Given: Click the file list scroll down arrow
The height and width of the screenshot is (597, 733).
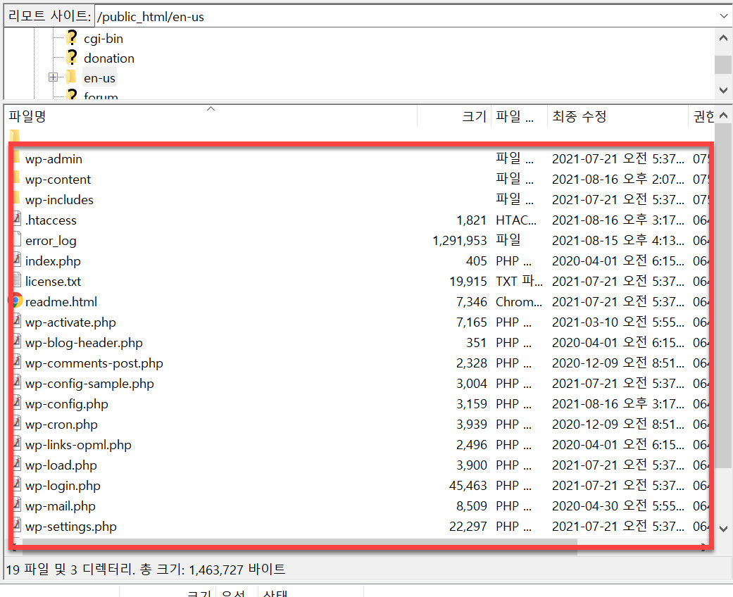Looking at the screenshot, I should click(723, 529).
